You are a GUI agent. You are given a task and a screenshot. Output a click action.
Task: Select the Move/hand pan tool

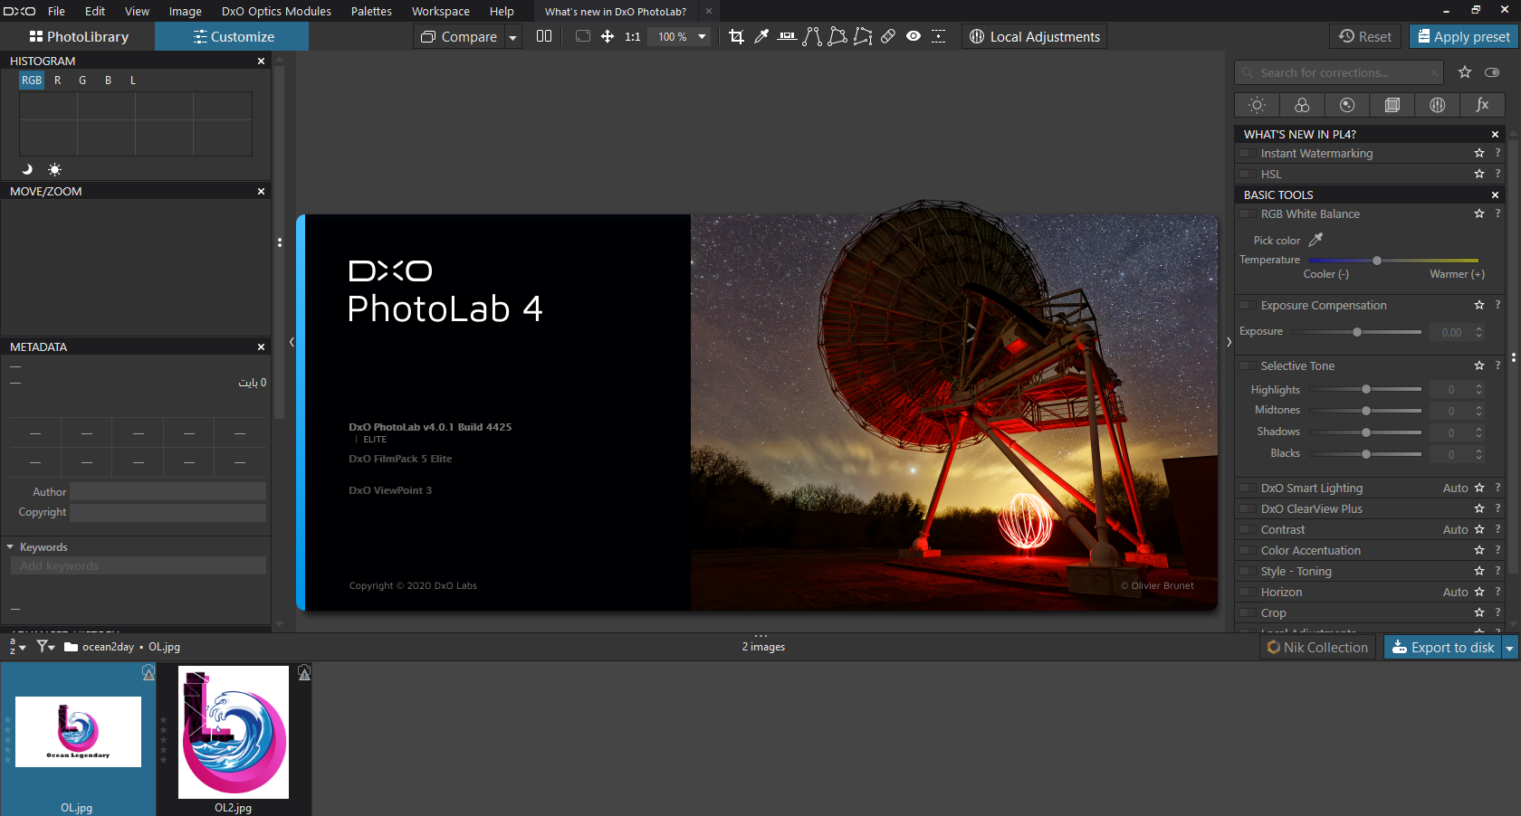(x=607, y=36)
